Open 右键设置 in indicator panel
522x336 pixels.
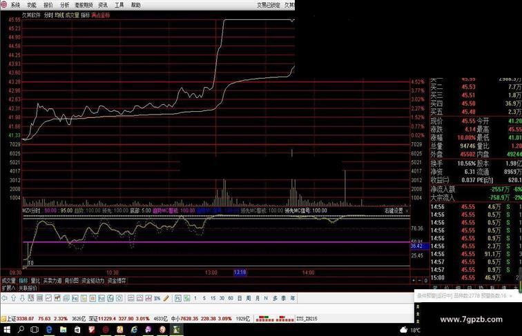click(394, 210)
